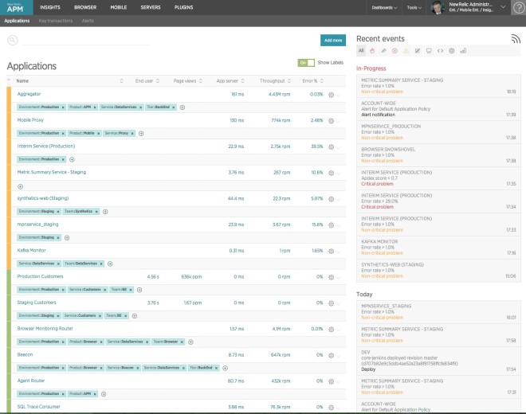The image size is (526, 414).
Task: Open gear settings for Mobile Proxy row
Action: [x=331, y=121]
